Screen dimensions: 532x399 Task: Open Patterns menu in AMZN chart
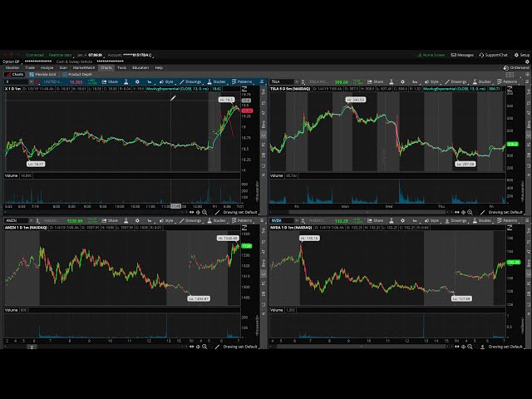point(242,220)
